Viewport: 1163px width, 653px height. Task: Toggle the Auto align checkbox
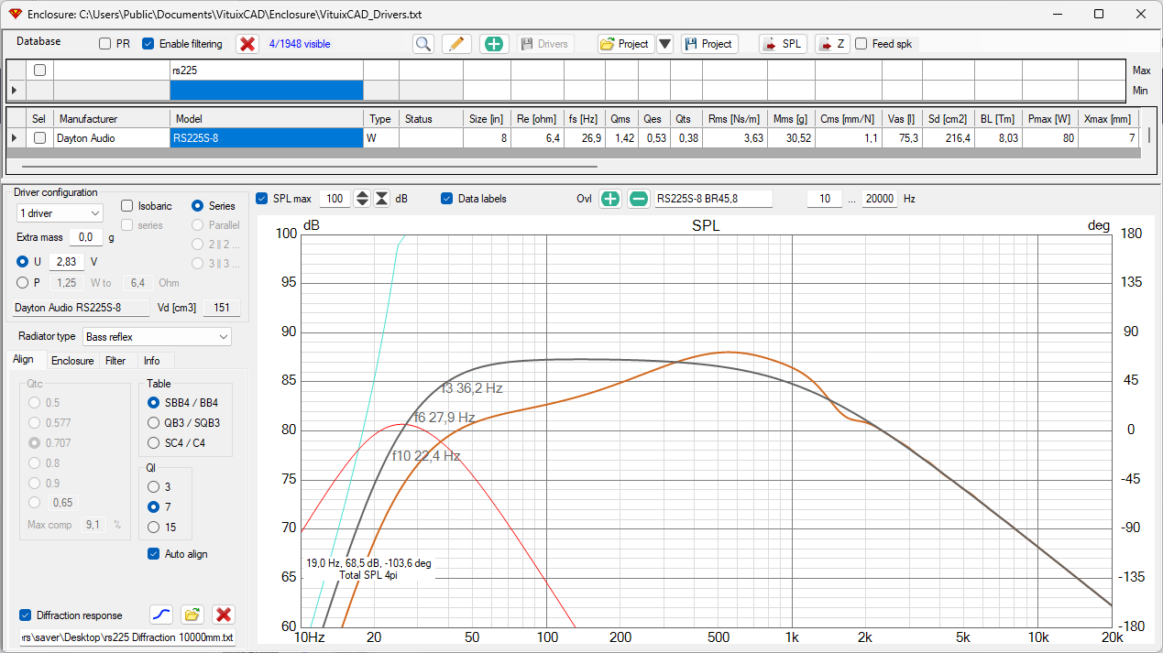tap(154, 554)
